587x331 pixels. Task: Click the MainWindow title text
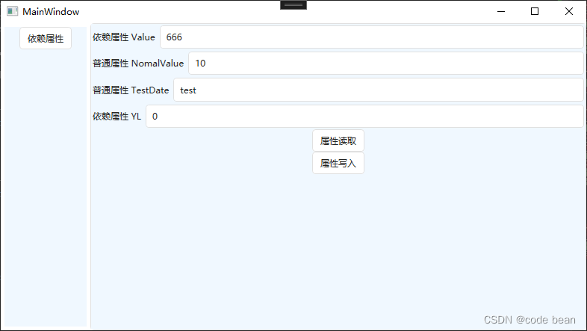[x=51, y=12]
